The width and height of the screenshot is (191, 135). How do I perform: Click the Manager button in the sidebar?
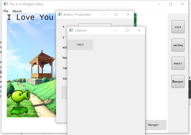178,81
